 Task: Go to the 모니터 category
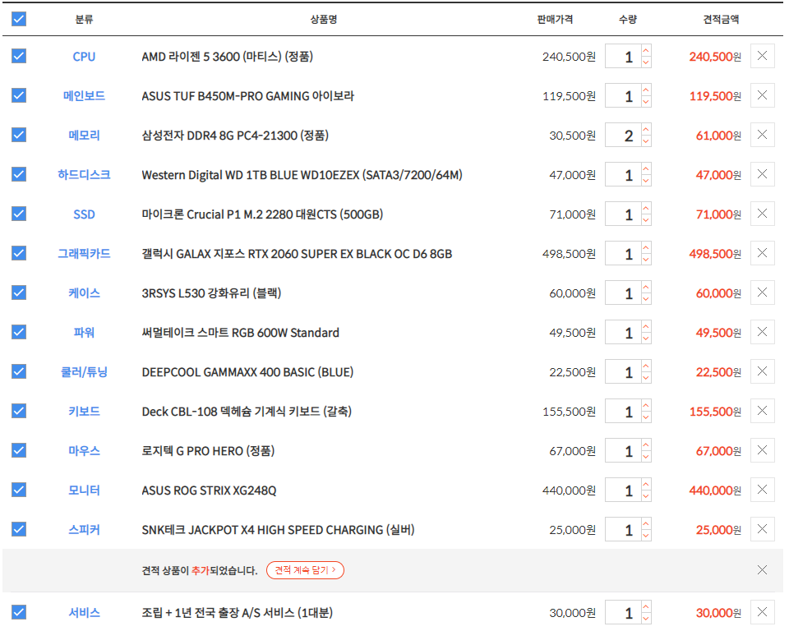tap(84, 491)
